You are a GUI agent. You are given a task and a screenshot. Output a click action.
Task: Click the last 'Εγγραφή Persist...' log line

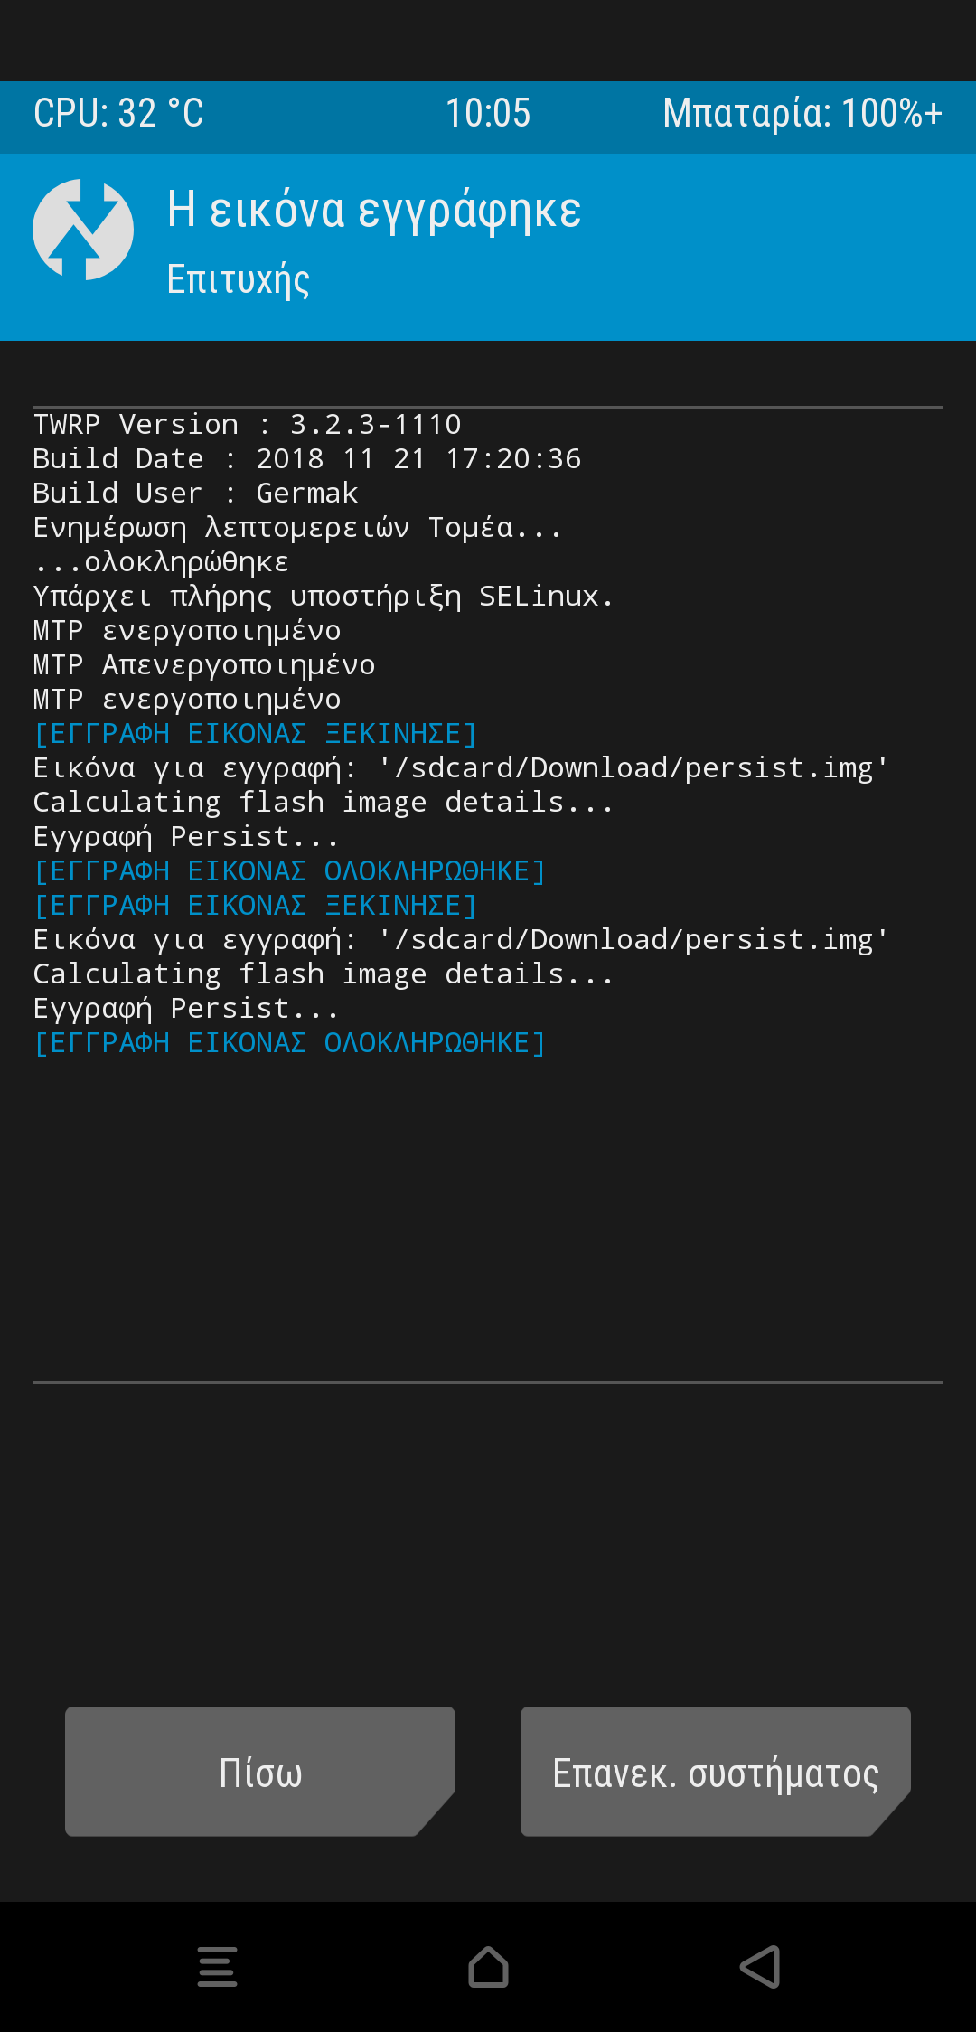click(186, 1009)
